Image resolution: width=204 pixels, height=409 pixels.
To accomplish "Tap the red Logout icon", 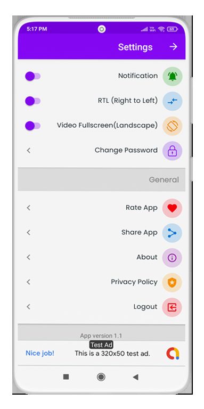I will (x=172, y=307).
